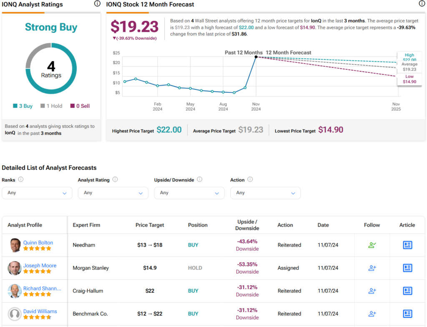The width and height of the screenshot is (427, 327).
Task: Open article icon in Benchmark Co. row
Action: [x=407, y=314]
